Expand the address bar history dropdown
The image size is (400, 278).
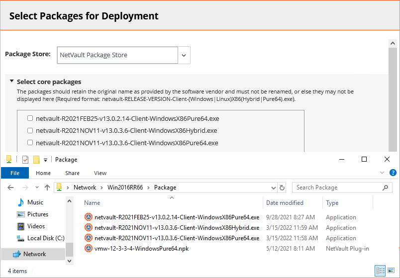274,188
